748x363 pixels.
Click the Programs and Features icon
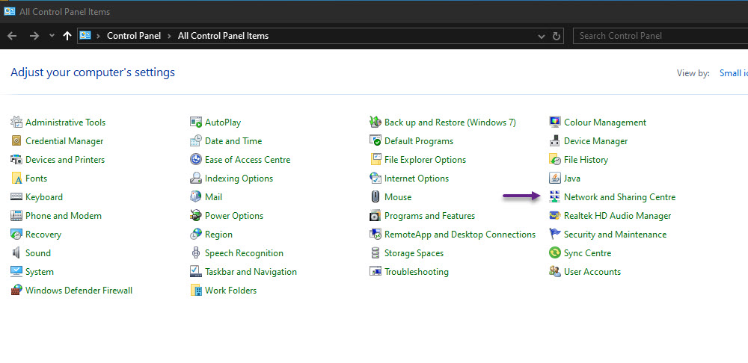click(375, 216)
